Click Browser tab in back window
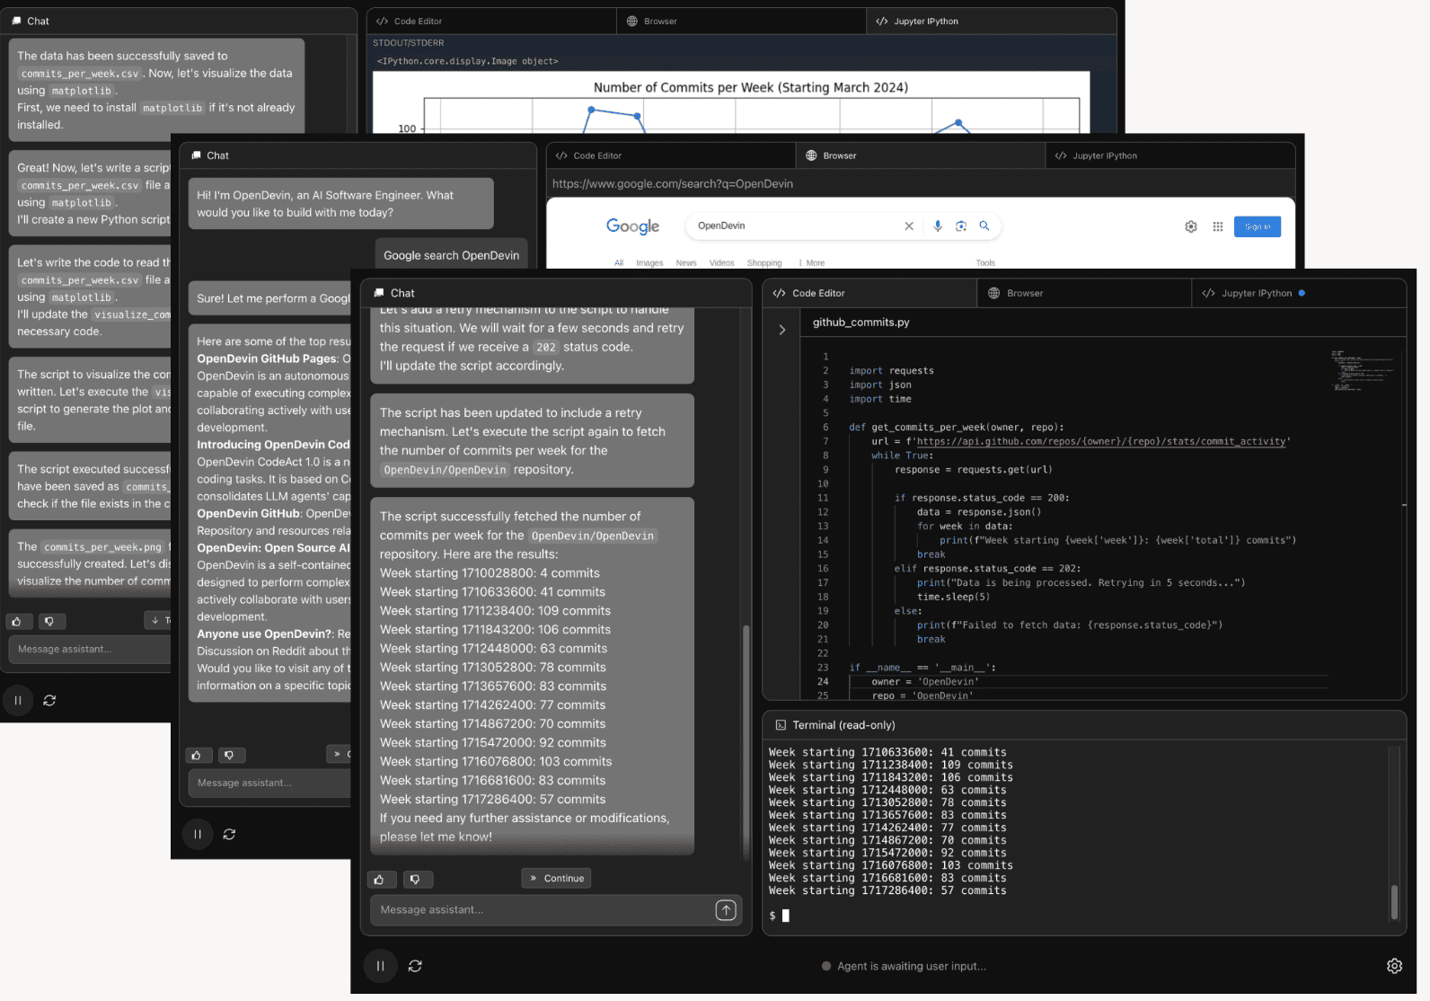Viewport: 1430px width, 1001px height. tap(741, 21)
